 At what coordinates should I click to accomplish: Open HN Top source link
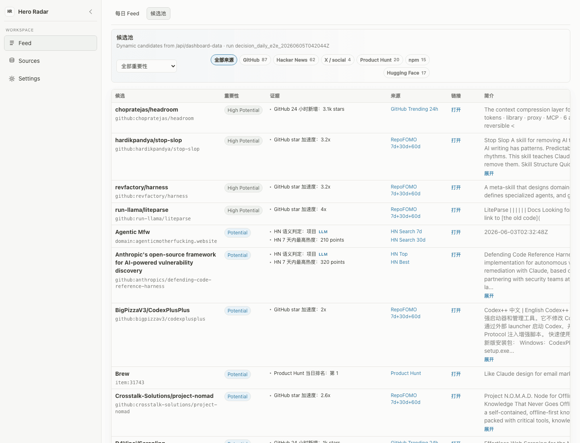[x=399, y=254]
